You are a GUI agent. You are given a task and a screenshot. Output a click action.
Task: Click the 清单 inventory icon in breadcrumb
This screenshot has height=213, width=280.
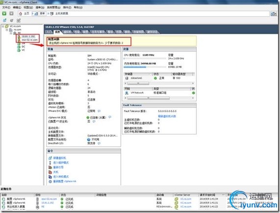pos(36,14)
